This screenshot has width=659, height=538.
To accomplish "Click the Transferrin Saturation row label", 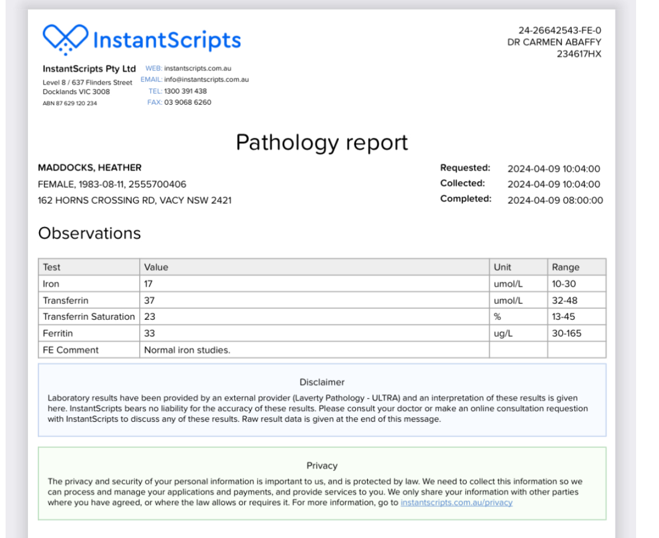I will tap(89, 317).
